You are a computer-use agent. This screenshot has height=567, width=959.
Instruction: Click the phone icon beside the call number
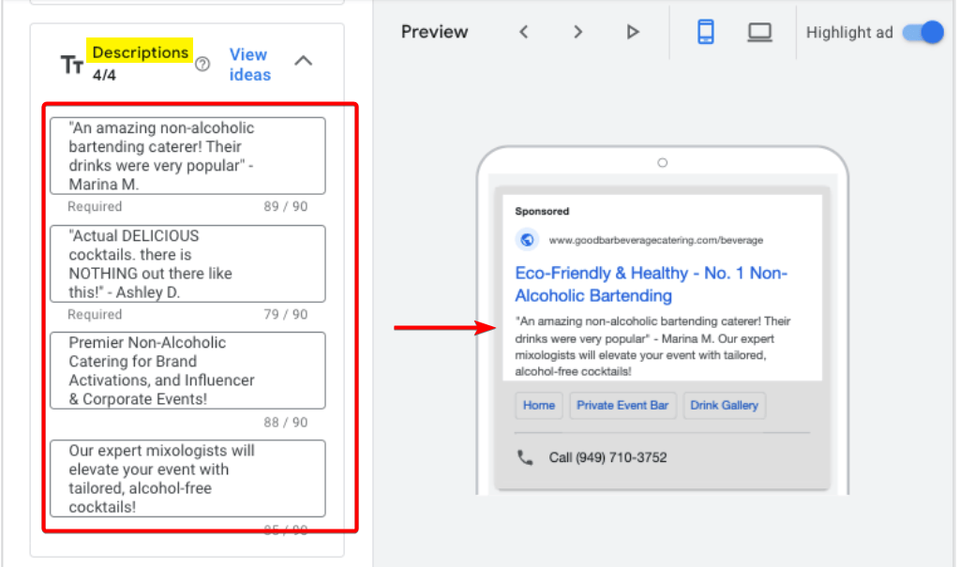click(x=525, y=457)
